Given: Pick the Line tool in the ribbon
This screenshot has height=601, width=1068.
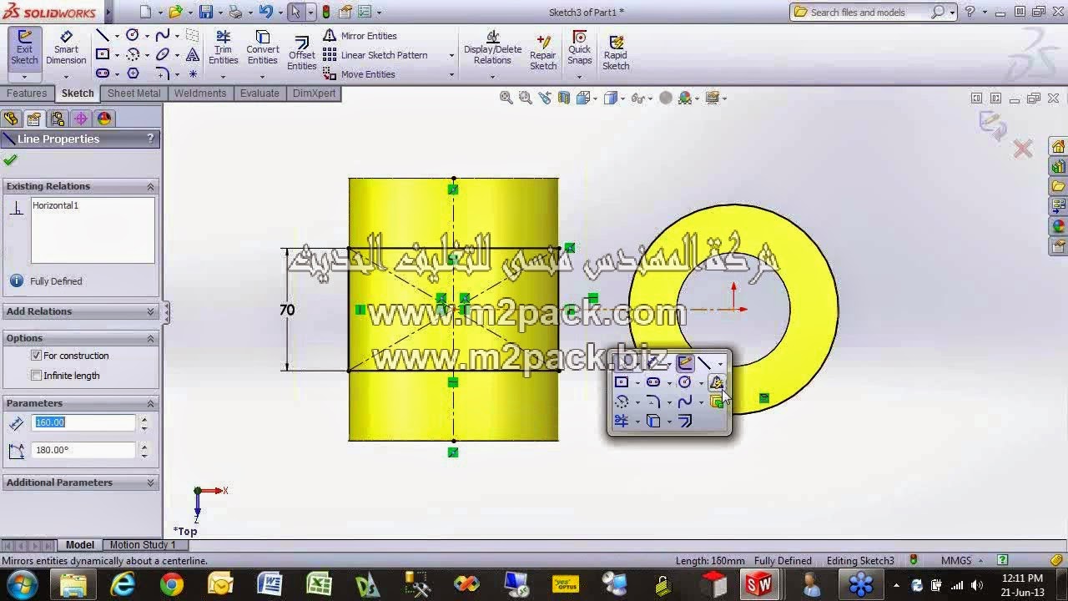Looking at the screenshot, I should pos(103,35).
